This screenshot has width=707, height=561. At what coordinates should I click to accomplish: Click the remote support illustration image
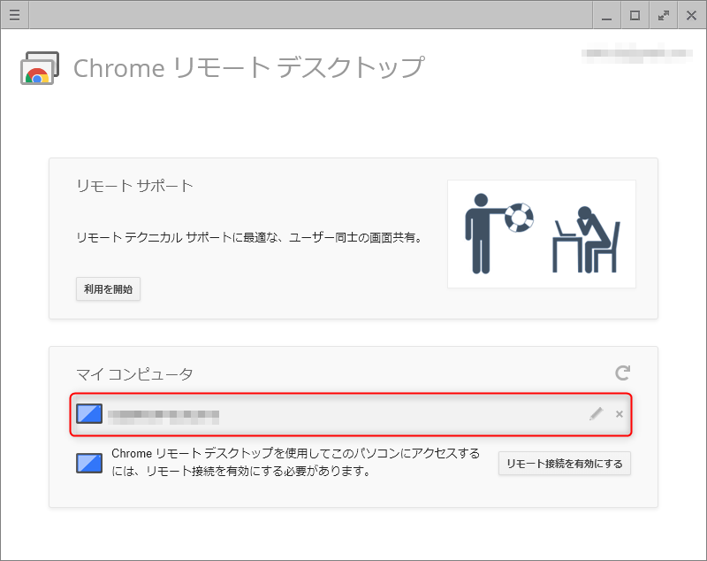pyautogui.click(x=542, y=234)
